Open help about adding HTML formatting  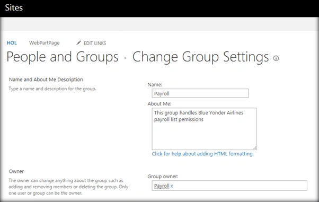pyautogui.click(x=202, y=154)
